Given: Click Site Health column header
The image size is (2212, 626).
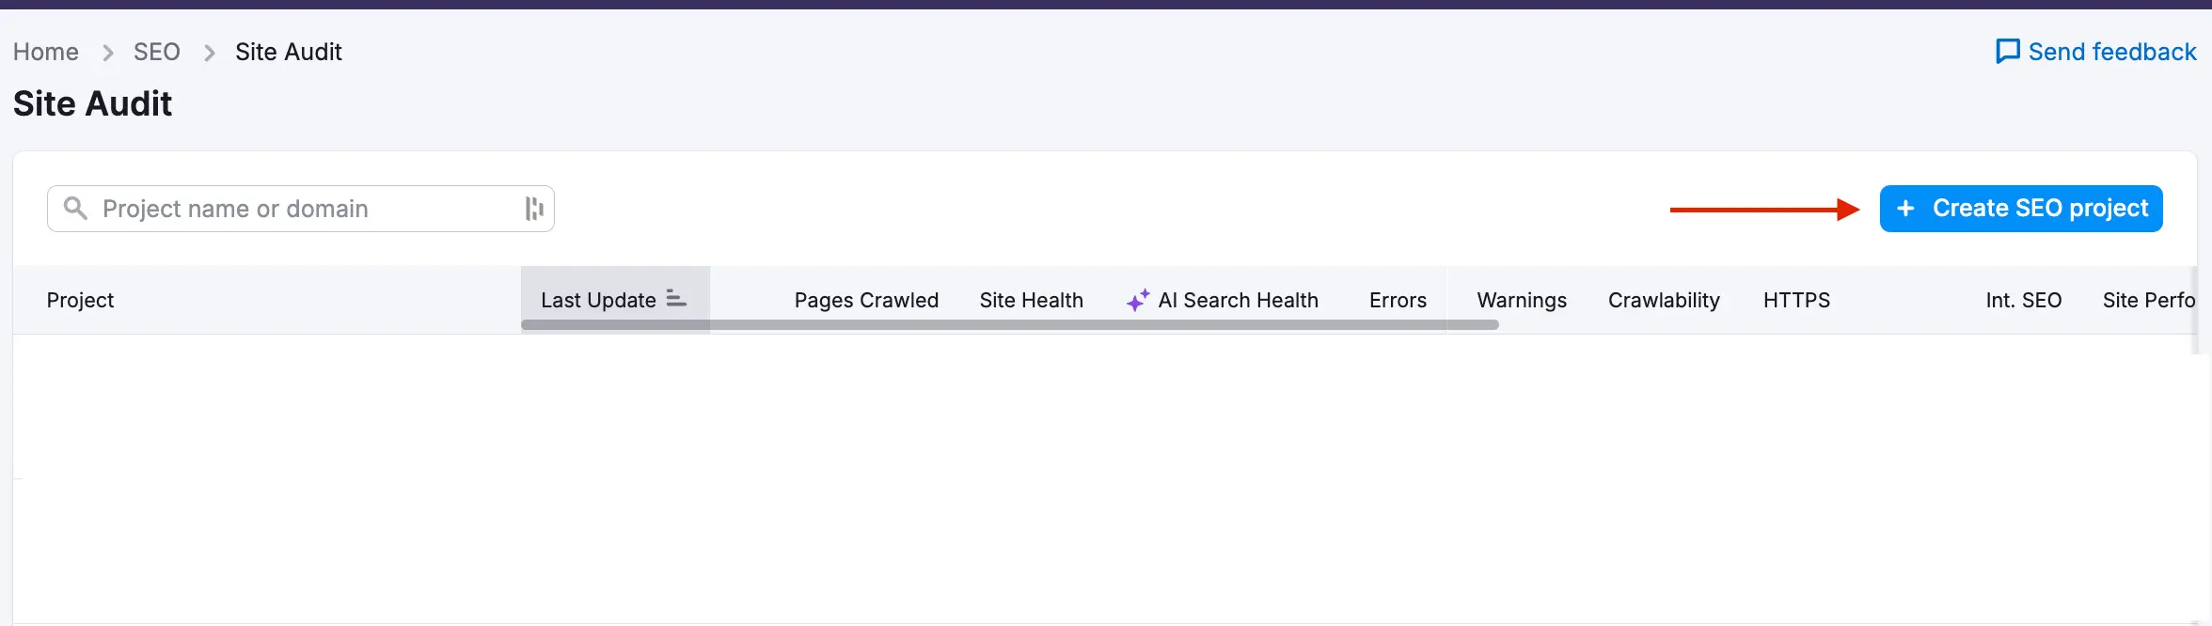Looking at the screenshot, I should tap(1032, 300).
